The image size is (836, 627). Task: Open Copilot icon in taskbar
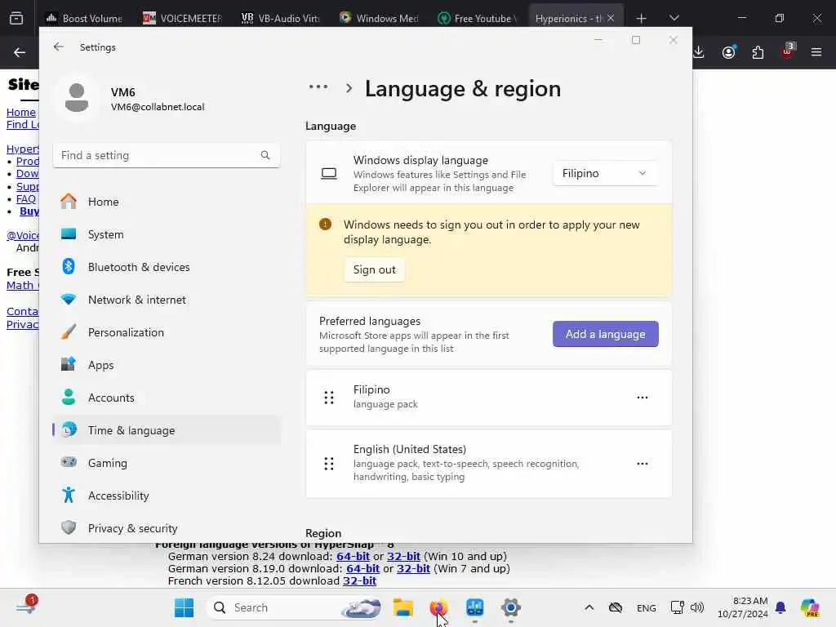coord(810,607)
